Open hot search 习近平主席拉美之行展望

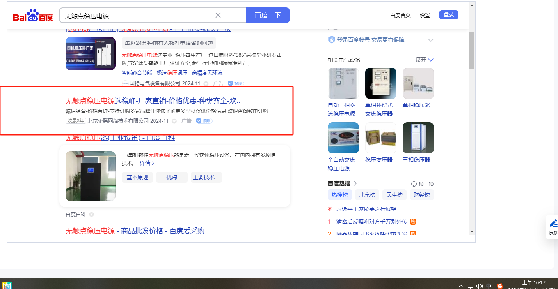pos(366,209)
